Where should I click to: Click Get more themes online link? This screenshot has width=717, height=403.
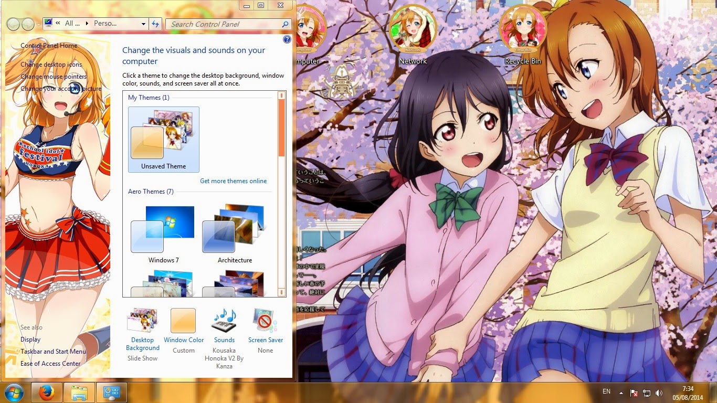234,181
